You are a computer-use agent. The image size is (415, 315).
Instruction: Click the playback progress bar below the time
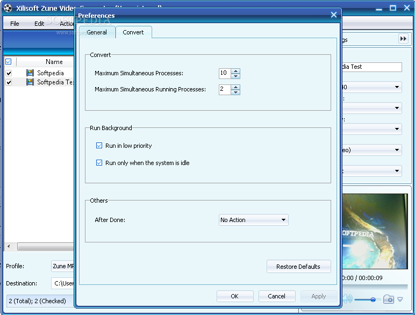point(375,287)
